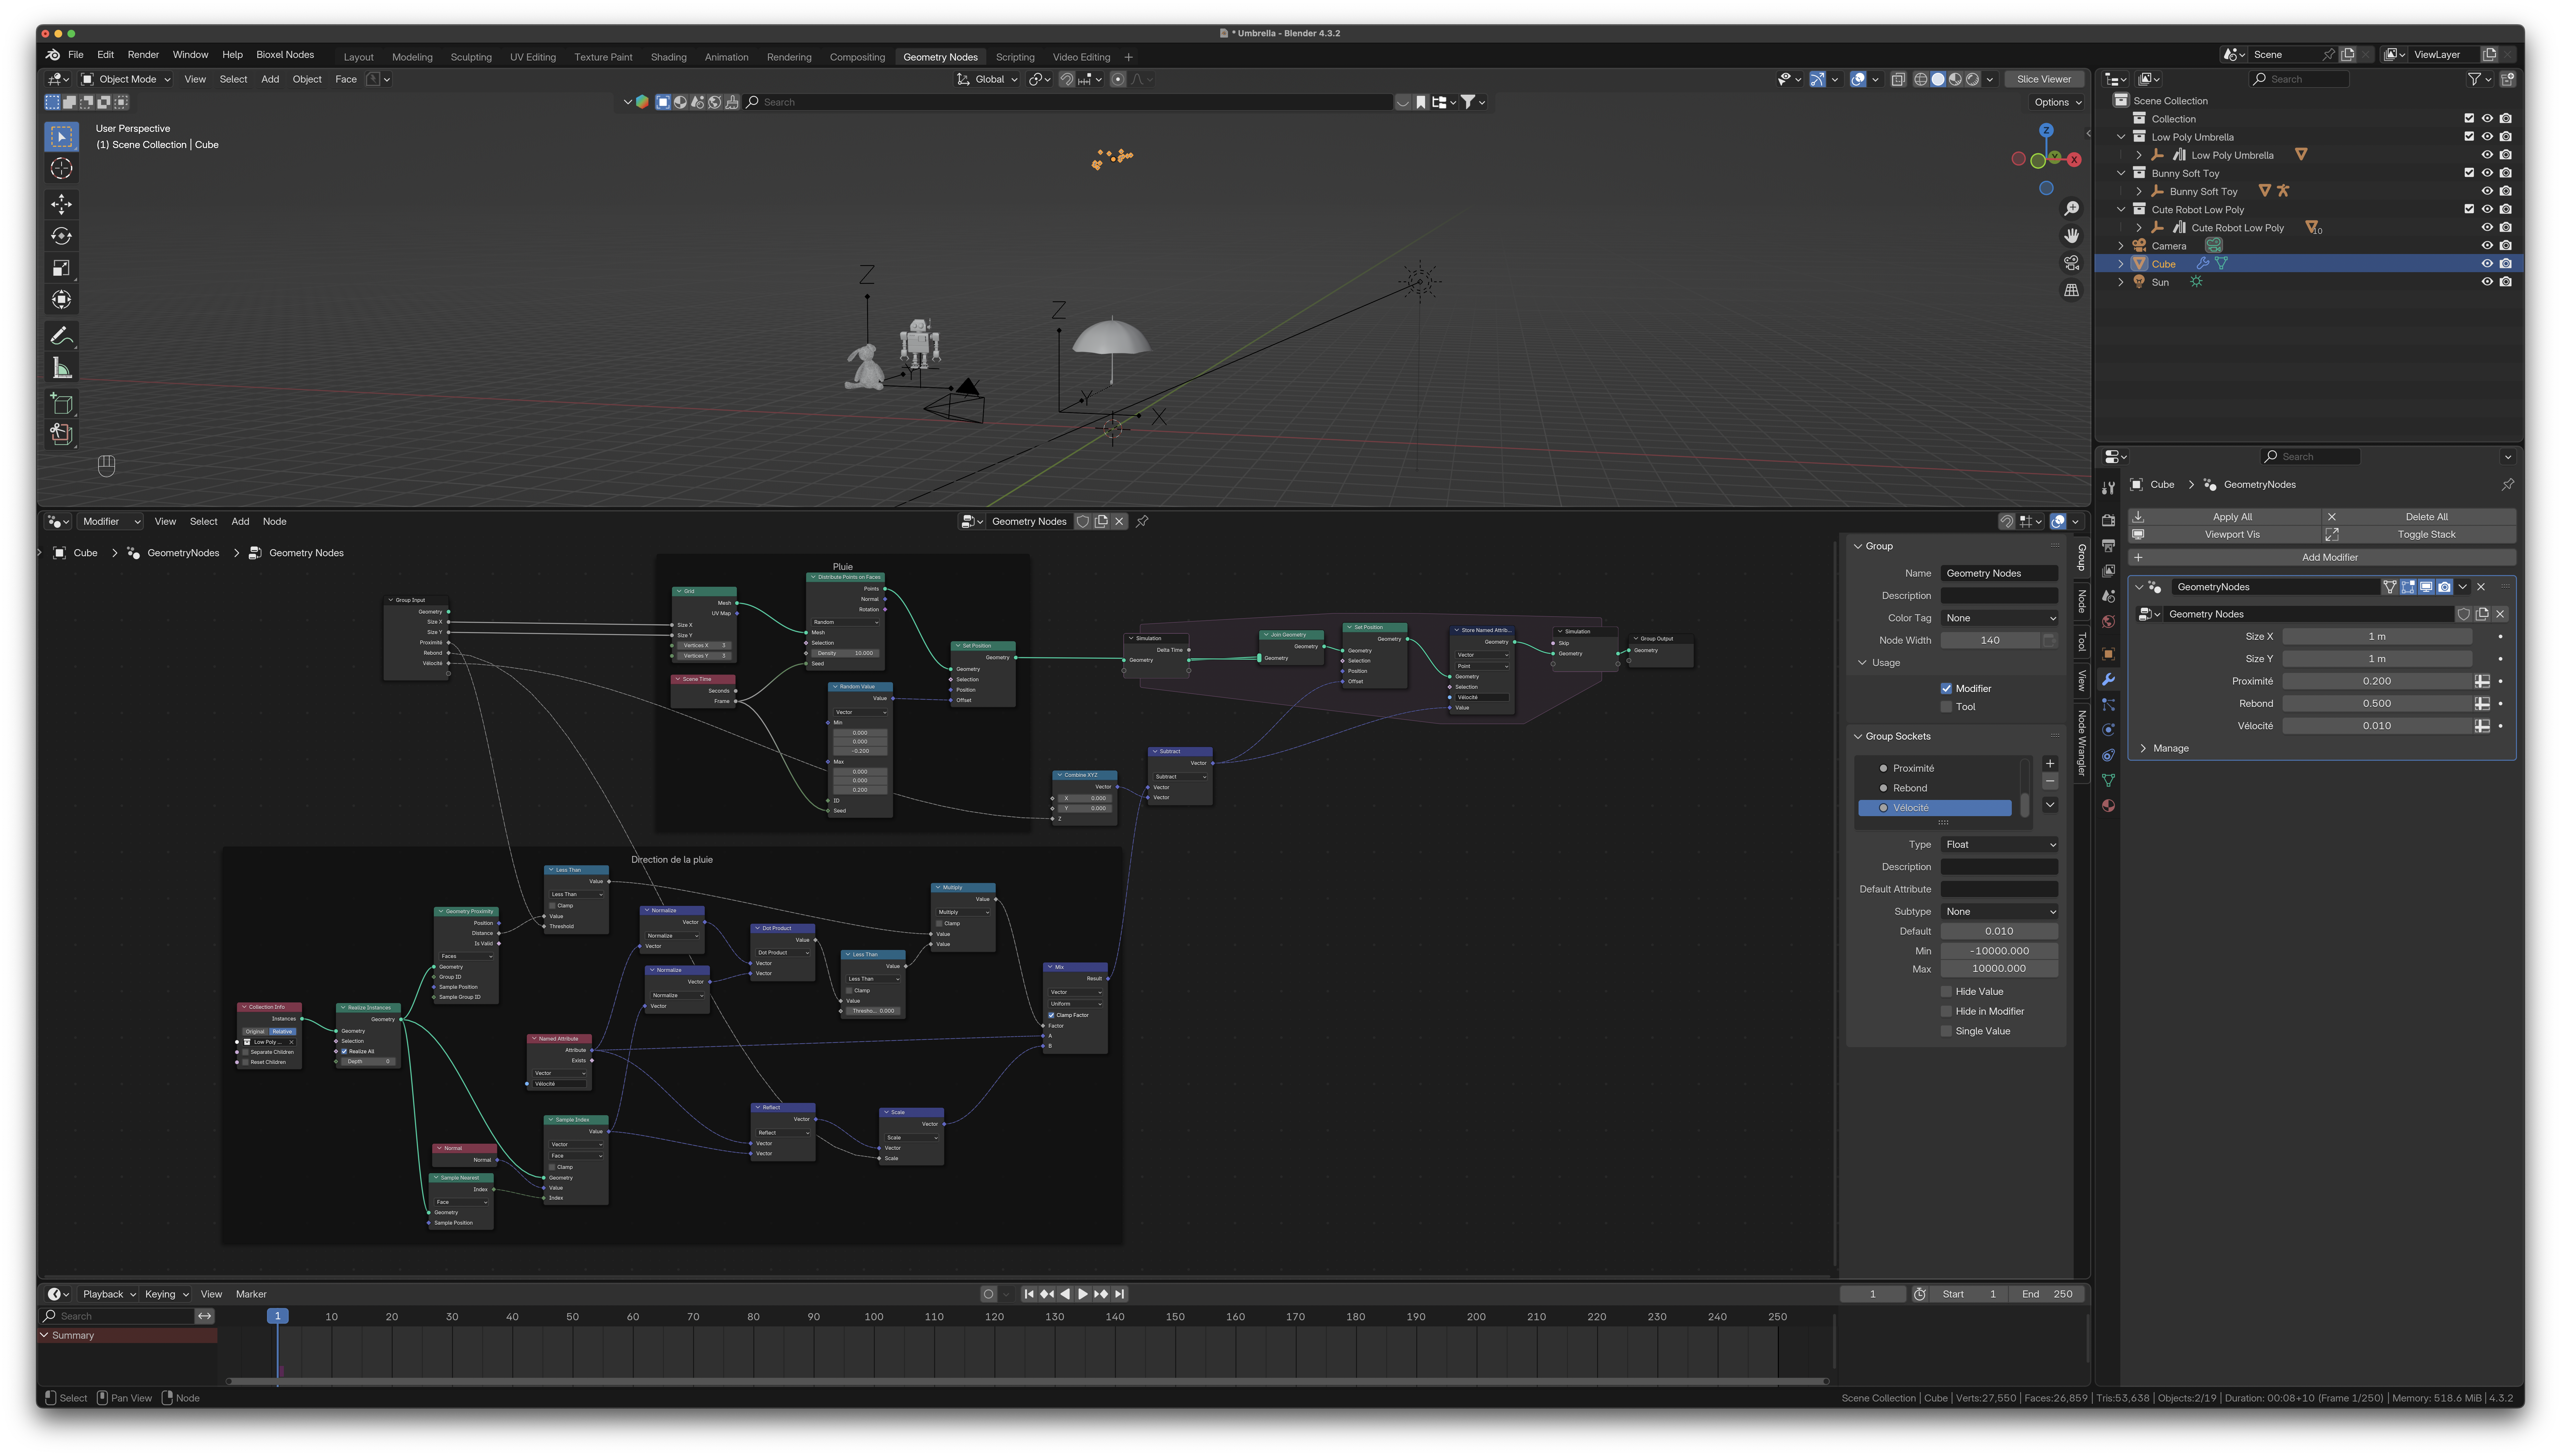Remove the GeometryNodes modifier with X
Screen dimensions: 2561x1456
pyautogui.click(x=2481, y=587)
